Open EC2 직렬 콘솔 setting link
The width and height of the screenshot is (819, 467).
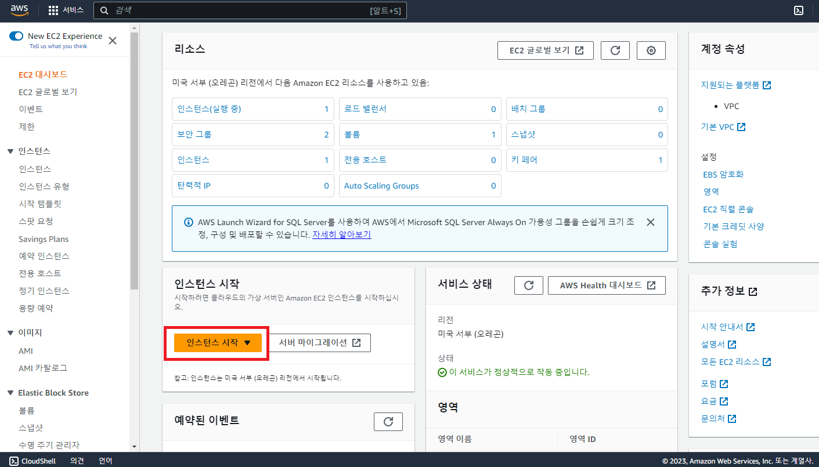(728, 209)
